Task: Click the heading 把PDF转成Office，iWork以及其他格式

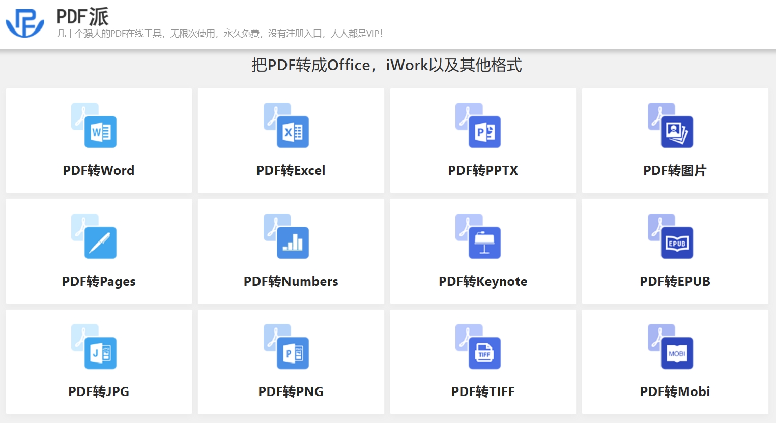Action: (x=387, y=65)
